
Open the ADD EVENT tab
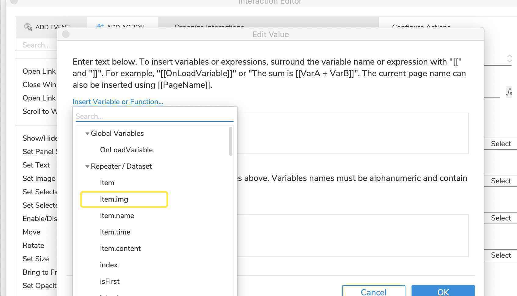51,27
